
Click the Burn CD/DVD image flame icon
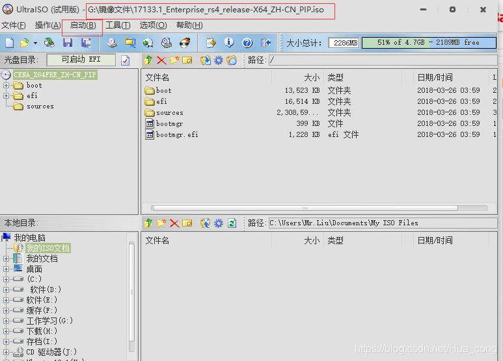click(x=185, y=43)
